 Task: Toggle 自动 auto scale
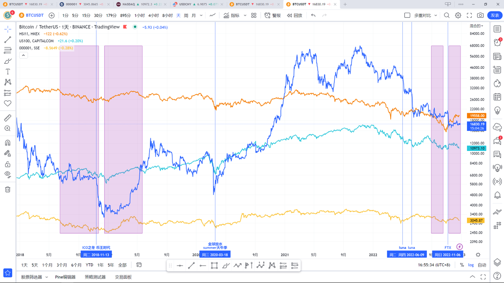(x=482, y=265)
